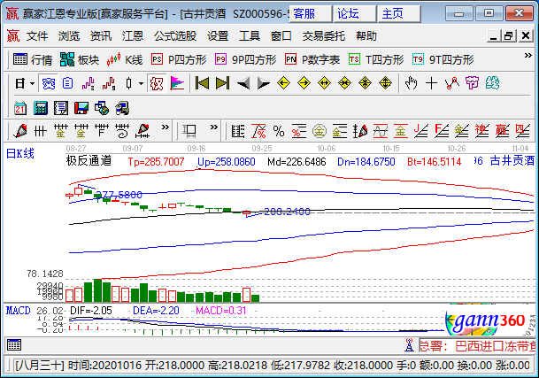The height and width of the screenshot is (378, 539).
Task: Open the 江恩 menu
Action: coord(133,35)
